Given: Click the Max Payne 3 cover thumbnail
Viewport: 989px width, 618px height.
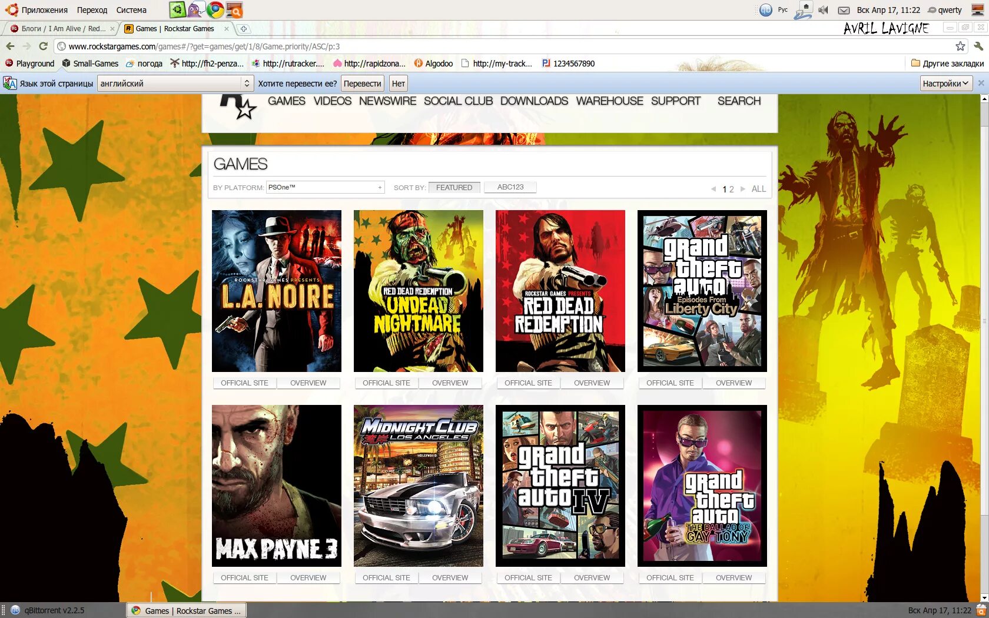Looking at the screenshot, I should point(277,486).
